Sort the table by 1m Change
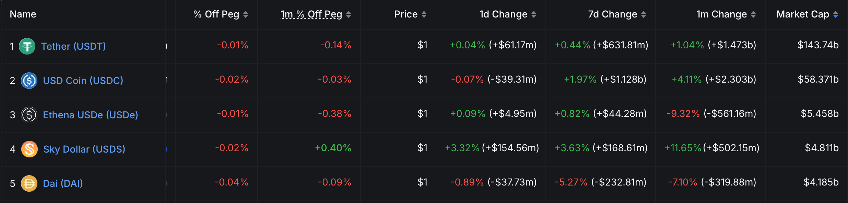848x203 pixels. 753,14
